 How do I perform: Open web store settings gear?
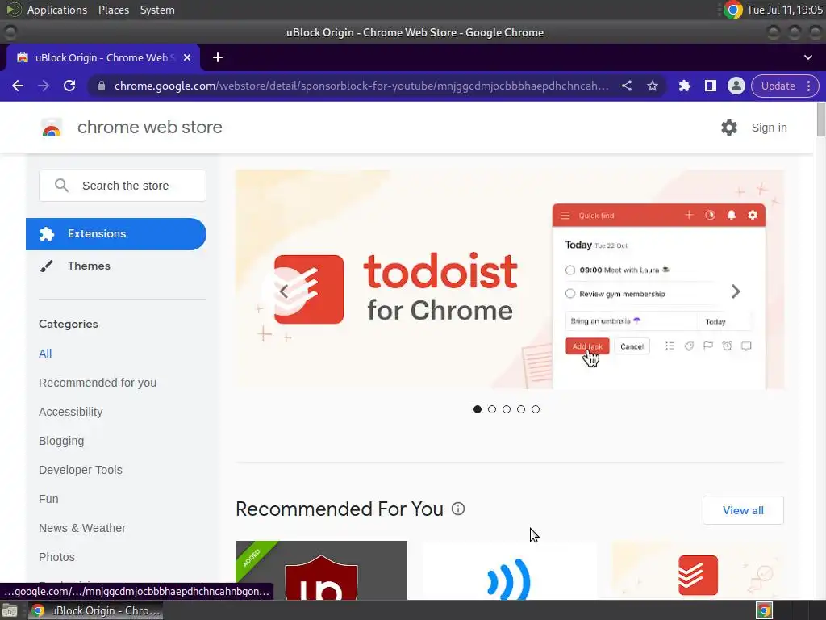(x=729, y=128)
